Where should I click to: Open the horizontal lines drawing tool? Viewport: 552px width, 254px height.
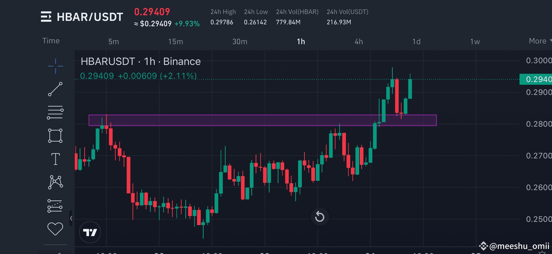click(55, 112)
